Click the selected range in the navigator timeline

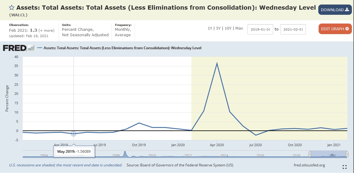(x=328, y=154)
